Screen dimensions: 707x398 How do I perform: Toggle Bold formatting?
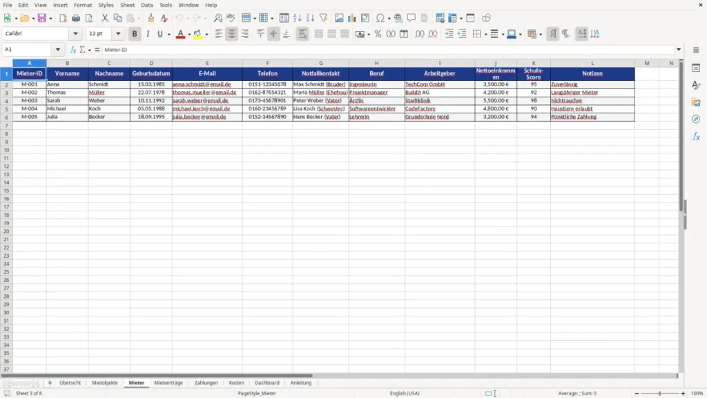pyautogui.click(x=135, y=34)
